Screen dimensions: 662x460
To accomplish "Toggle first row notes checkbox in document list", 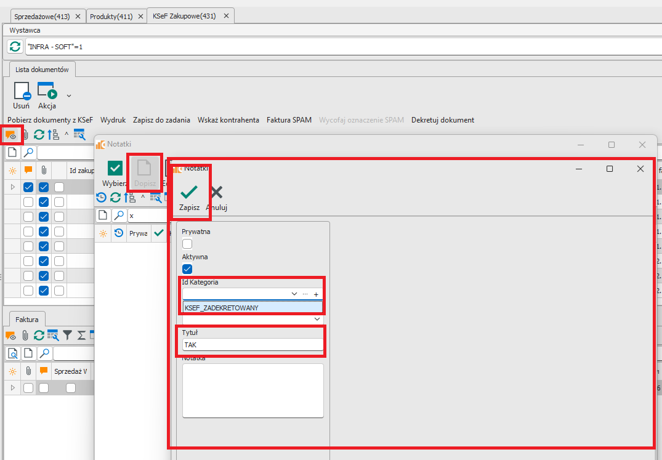I will tap(28, 187).
